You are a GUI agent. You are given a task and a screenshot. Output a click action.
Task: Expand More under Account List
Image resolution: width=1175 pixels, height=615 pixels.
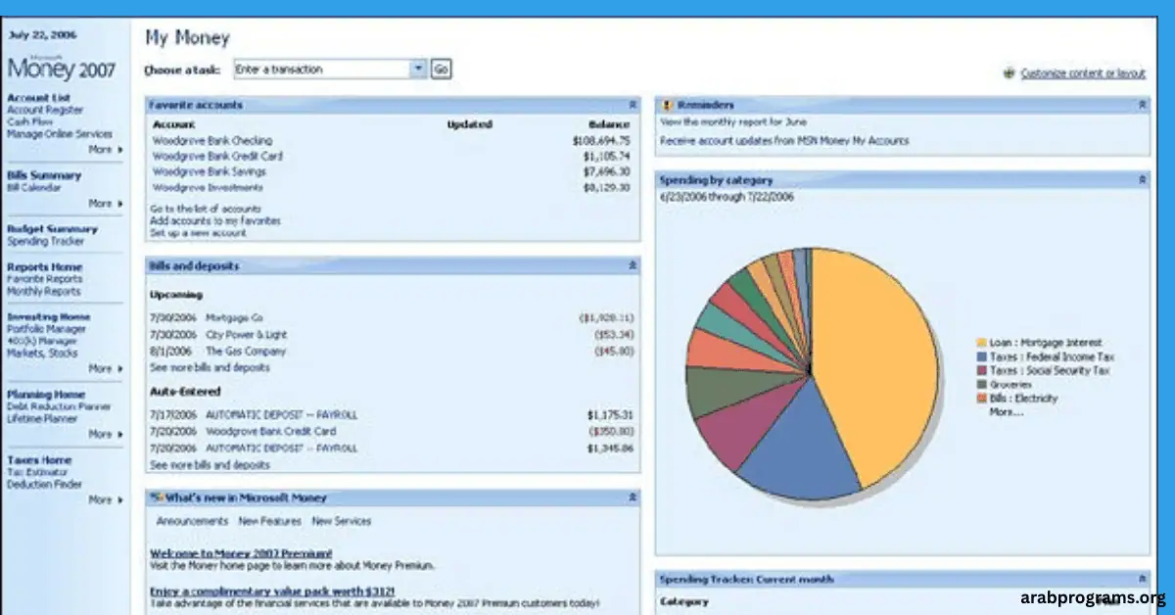106,150
